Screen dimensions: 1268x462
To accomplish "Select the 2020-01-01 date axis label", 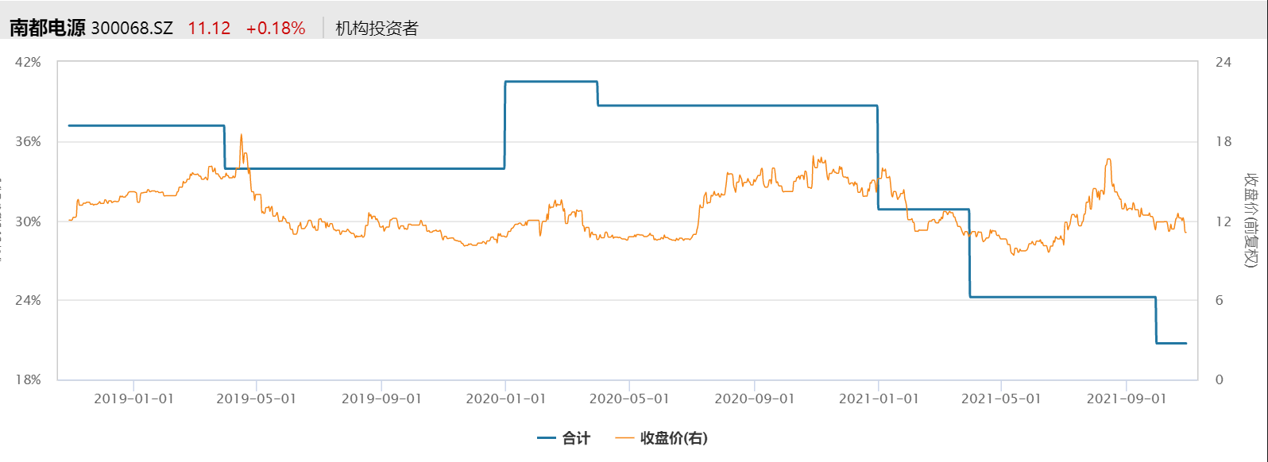I will [505, 398].
